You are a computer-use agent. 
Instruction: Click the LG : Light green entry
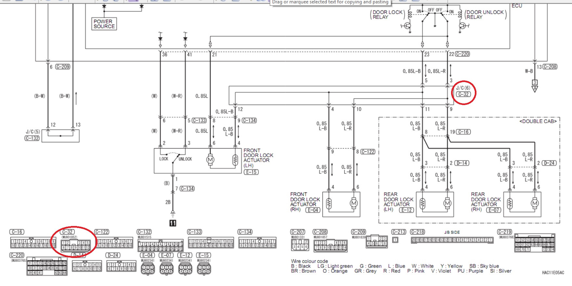click(335, 266)
